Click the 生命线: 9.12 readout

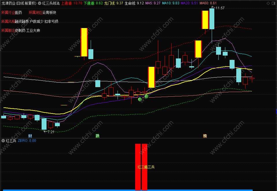(x=134, y=3)
